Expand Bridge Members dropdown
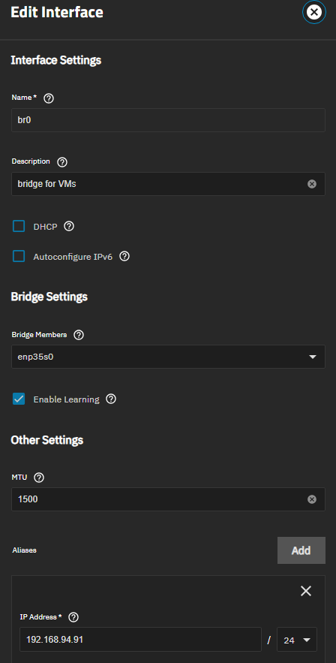This screenshot has height=663, width=336. click(x=168, y=357)
